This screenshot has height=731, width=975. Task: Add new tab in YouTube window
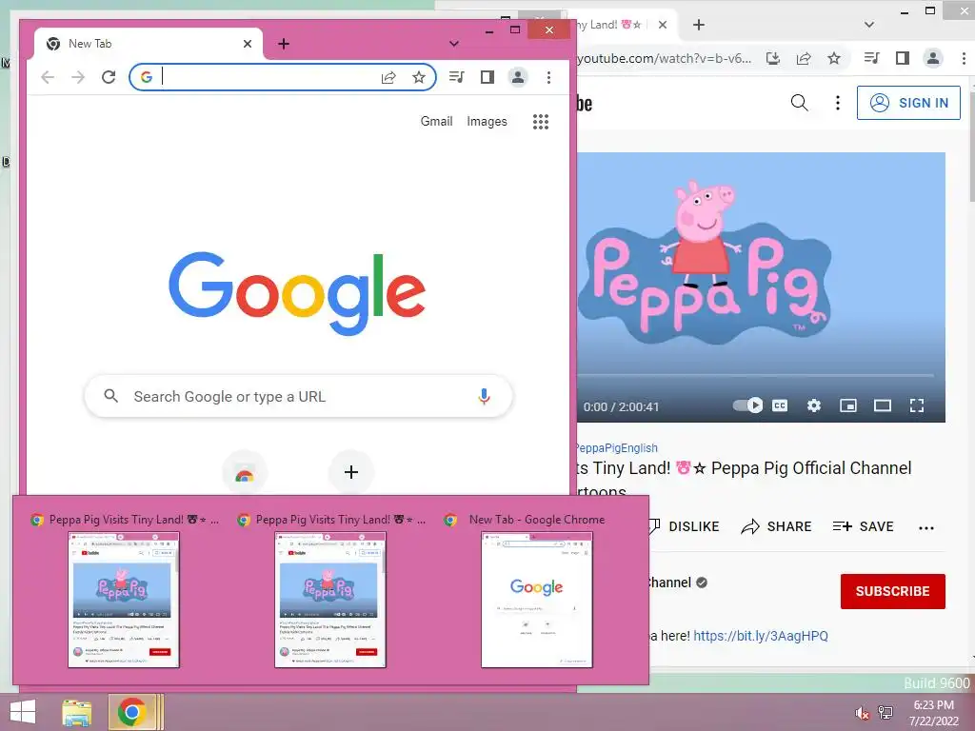(x=699, y=25)
